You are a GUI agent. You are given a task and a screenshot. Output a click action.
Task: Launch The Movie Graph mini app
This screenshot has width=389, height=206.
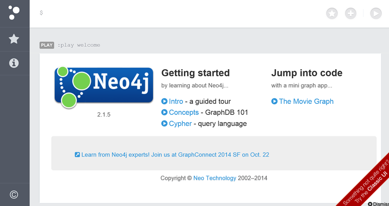coord(306,101)
